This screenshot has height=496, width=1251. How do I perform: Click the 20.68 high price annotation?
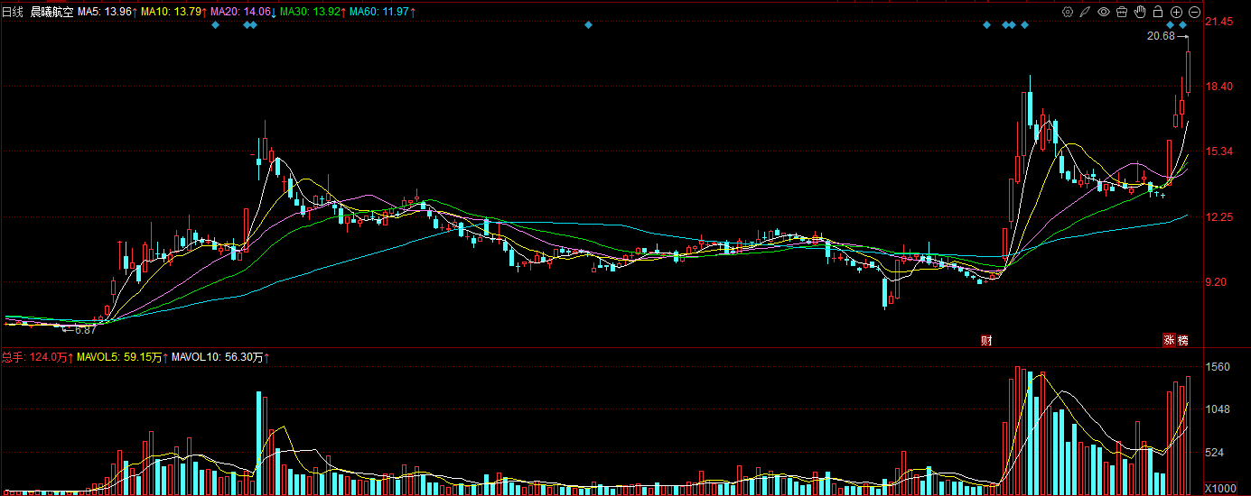point(1161,36)
